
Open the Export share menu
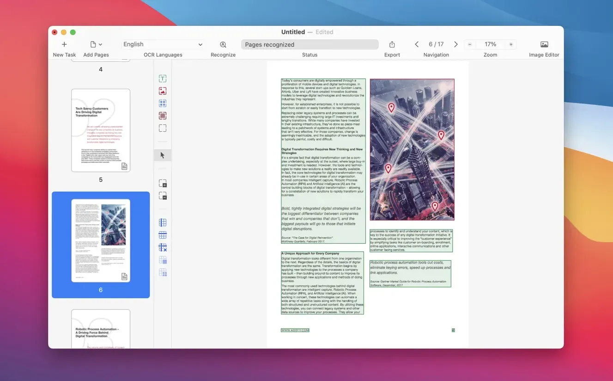[x=392, y=44]
